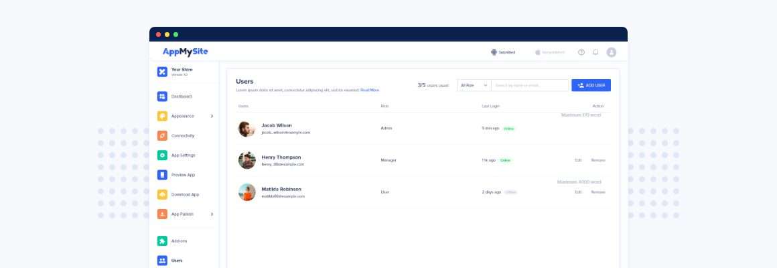
Task: Click Jacob Wilson's profile photo
Action: point(246,129)
